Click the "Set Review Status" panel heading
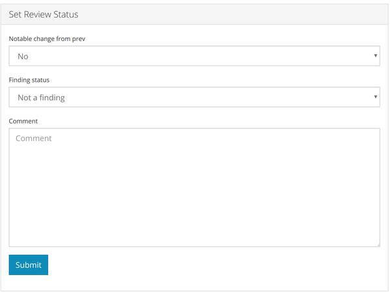Screen dimensions: 390x292 click(x=44, y=14)
